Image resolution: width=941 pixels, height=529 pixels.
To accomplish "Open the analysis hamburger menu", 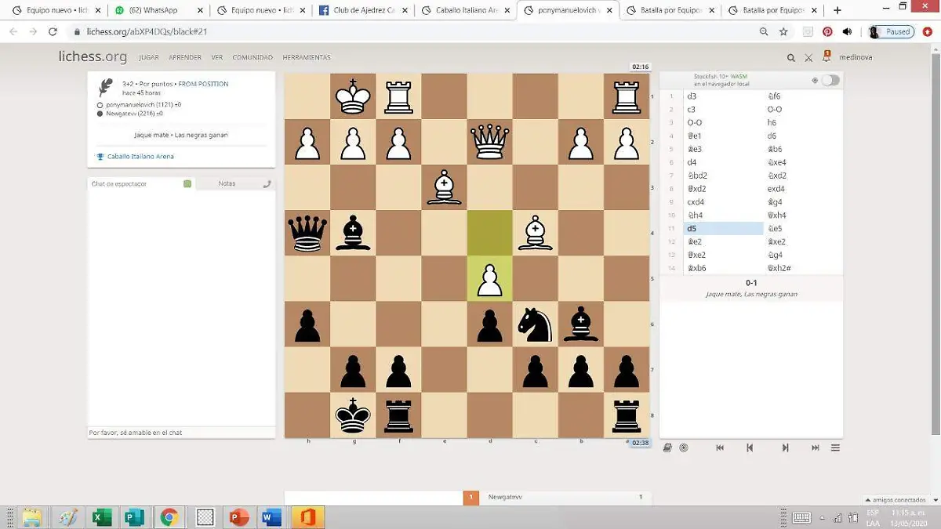I will click(x=835, y=447).
